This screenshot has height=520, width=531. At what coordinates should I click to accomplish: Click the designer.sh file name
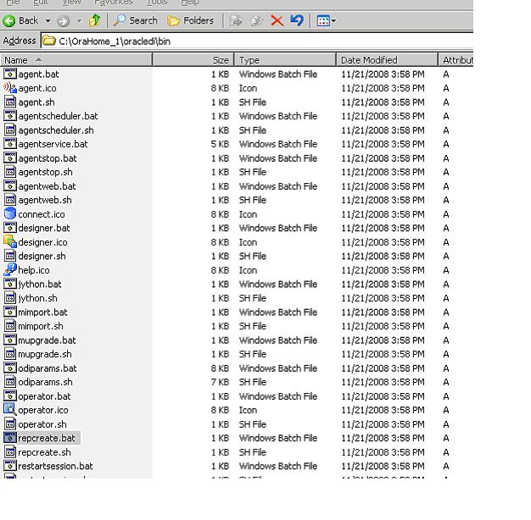coord(42,257)
